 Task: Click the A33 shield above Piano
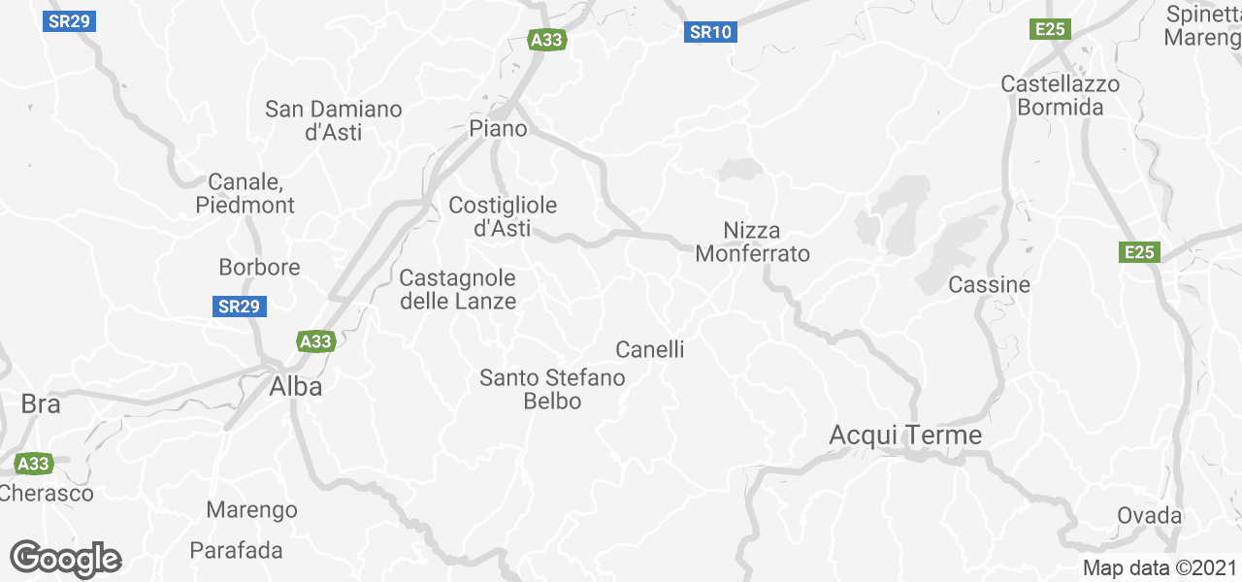[547, 40]
